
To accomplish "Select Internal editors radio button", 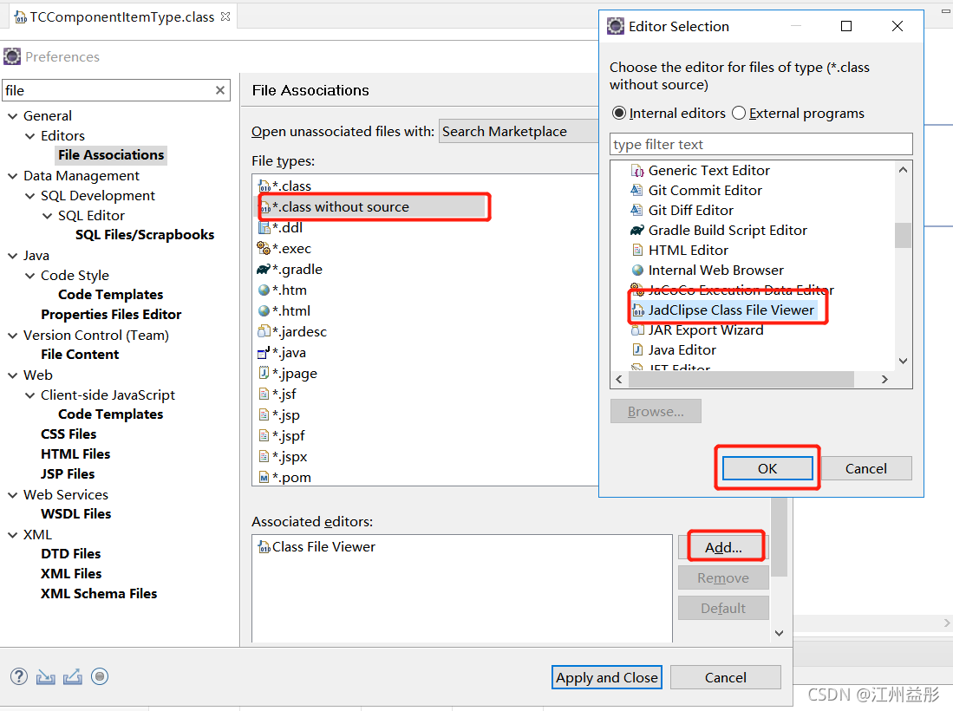I will 619,113.
